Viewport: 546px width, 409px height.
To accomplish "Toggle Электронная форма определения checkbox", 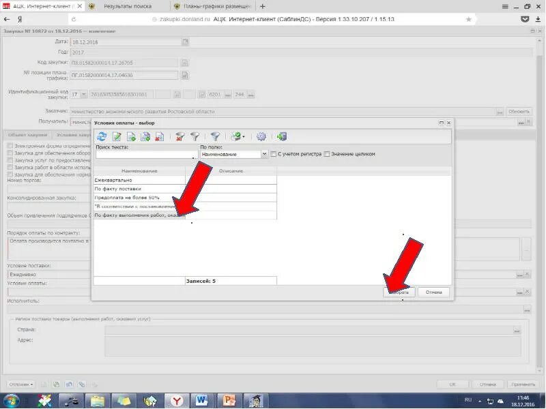I will (x=10, y=146).
